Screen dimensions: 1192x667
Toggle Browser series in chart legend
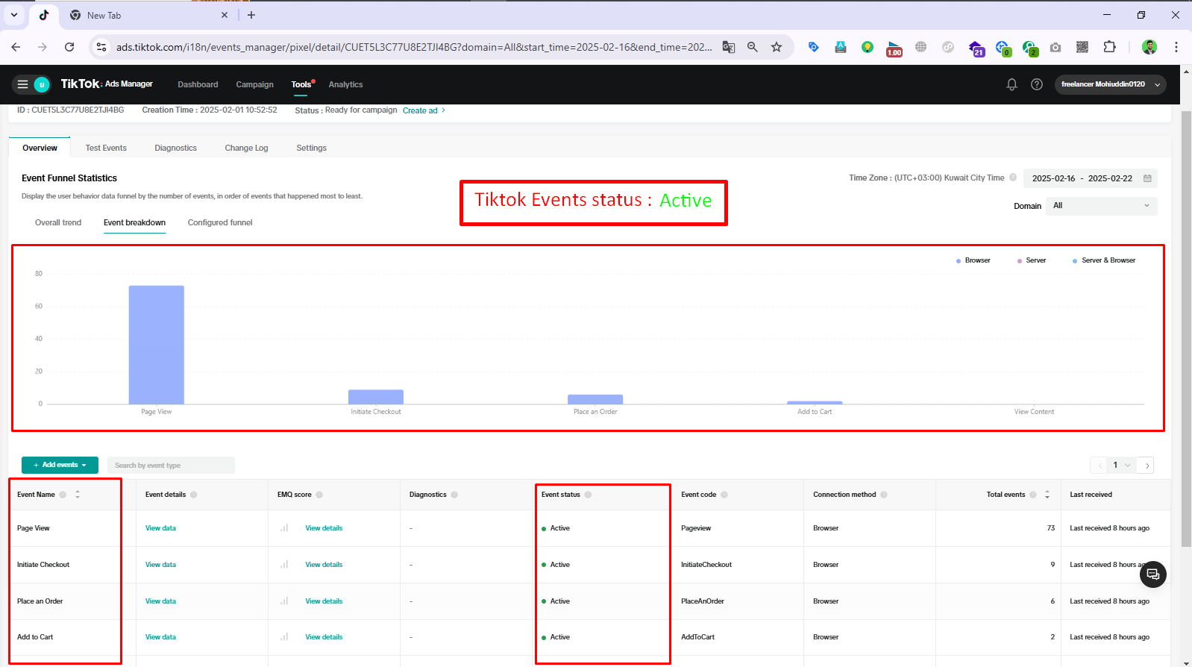pos(973,260)
